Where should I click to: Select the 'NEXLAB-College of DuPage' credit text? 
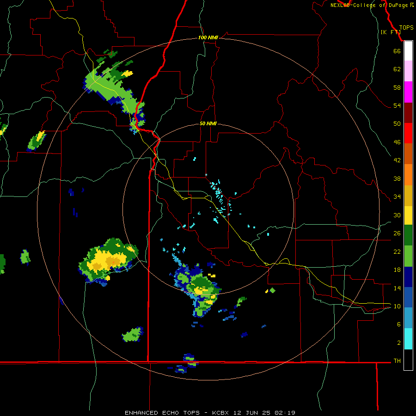pyautogui.click(x=370, y=5)
